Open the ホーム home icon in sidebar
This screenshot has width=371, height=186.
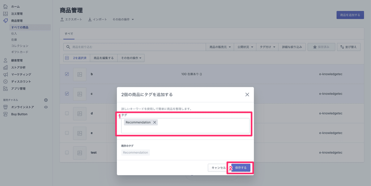click(x=5, y=6)
